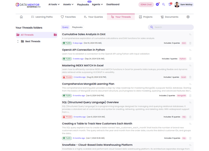
Task: Click the magnifier icon in top bar
Action: click(163, 4)
